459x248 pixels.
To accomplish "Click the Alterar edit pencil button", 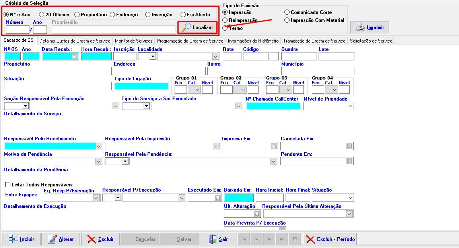I will coord(61,239).
